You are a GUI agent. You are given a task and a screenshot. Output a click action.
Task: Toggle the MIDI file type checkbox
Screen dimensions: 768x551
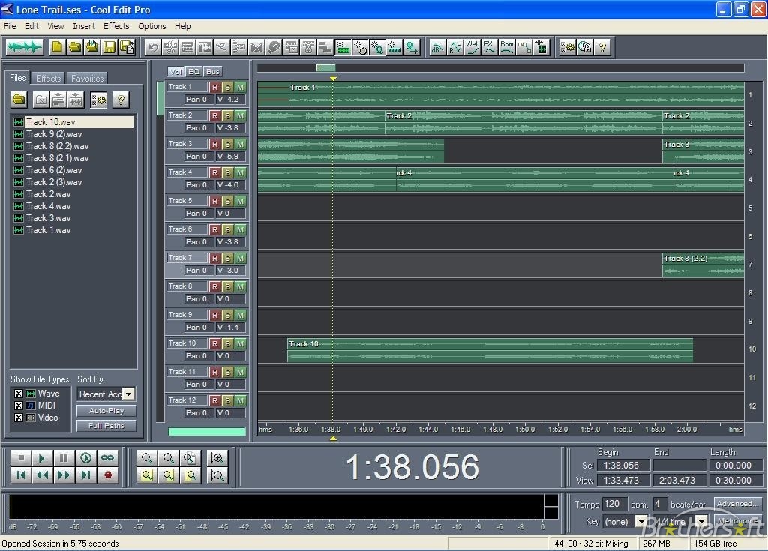19,406
